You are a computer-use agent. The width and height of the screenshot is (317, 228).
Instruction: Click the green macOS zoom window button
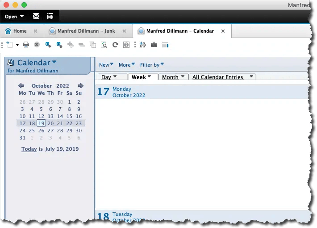point(24,4)
